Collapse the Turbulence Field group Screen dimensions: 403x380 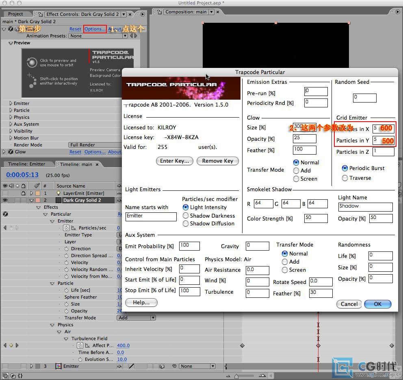pos(66,339)
